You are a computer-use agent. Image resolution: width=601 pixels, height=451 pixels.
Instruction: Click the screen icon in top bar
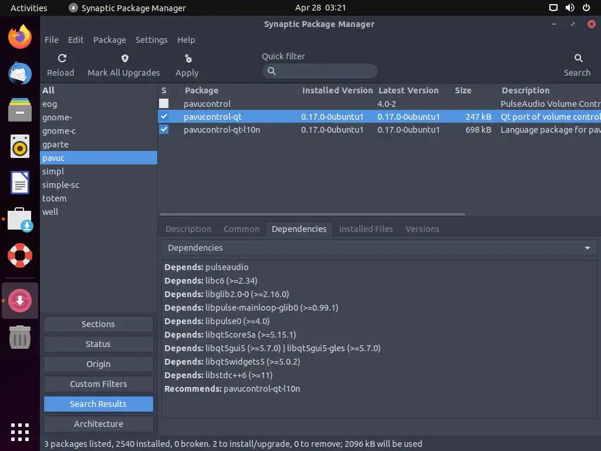(x=553, y=8)
